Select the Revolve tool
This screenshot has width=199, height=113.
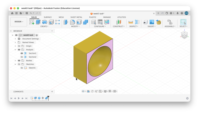[x=45, y=22]
